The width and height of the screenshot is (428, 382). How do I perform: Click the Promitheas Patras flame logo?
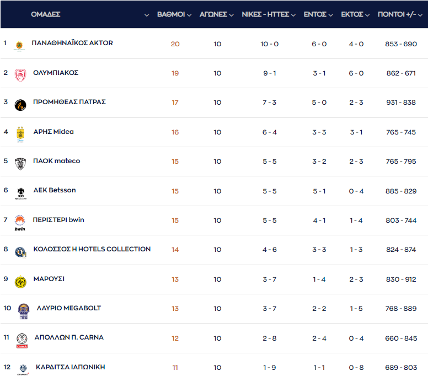[x=20, y=104]
